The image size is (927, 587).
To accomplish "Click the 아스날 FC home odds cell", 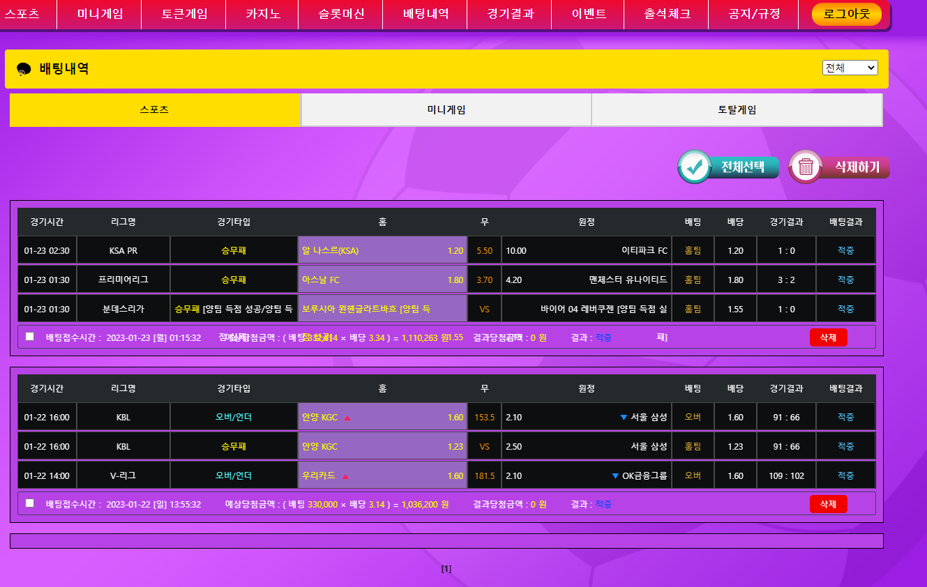I will tap(382, 280).
